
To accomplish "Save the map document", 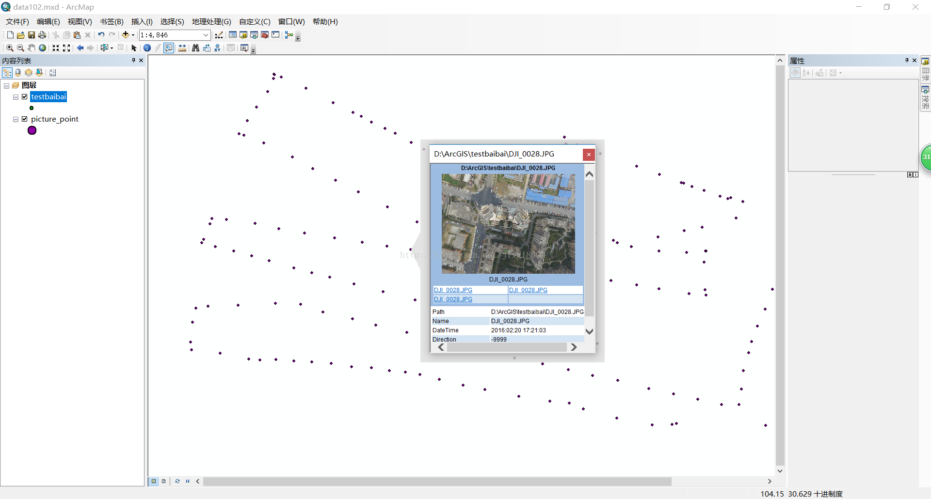I will (32, 35).
